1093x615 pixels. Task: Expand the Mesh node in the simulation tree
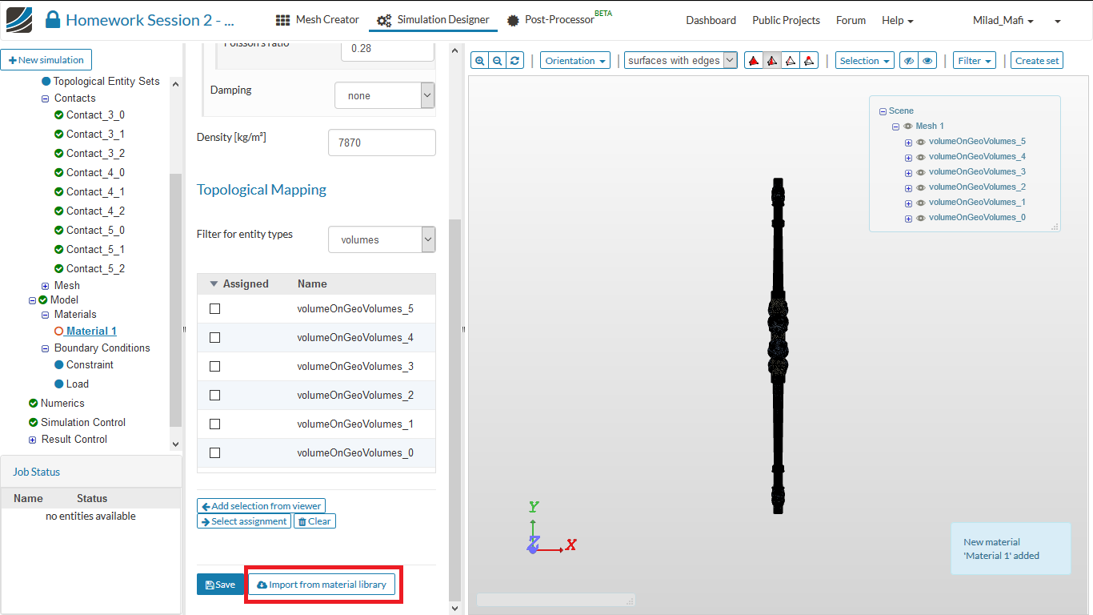(46, 286)
